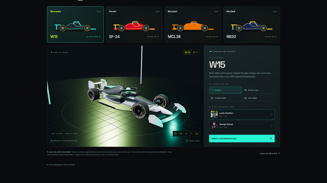The image size is (327, 183).
Task: Rotate the studio view clockwise
Action: (x=181, y=134)
